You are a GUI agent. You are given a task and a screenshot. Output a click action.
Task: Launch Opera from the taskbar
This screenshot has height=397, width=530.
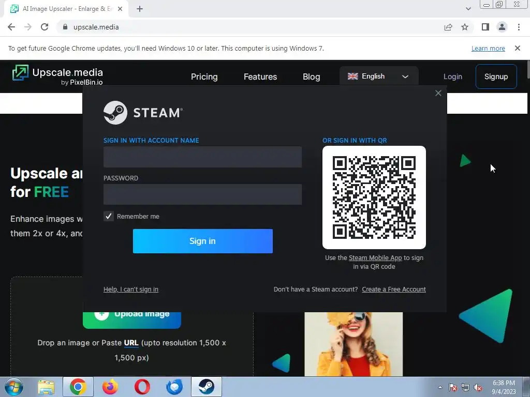pos(142,387)
